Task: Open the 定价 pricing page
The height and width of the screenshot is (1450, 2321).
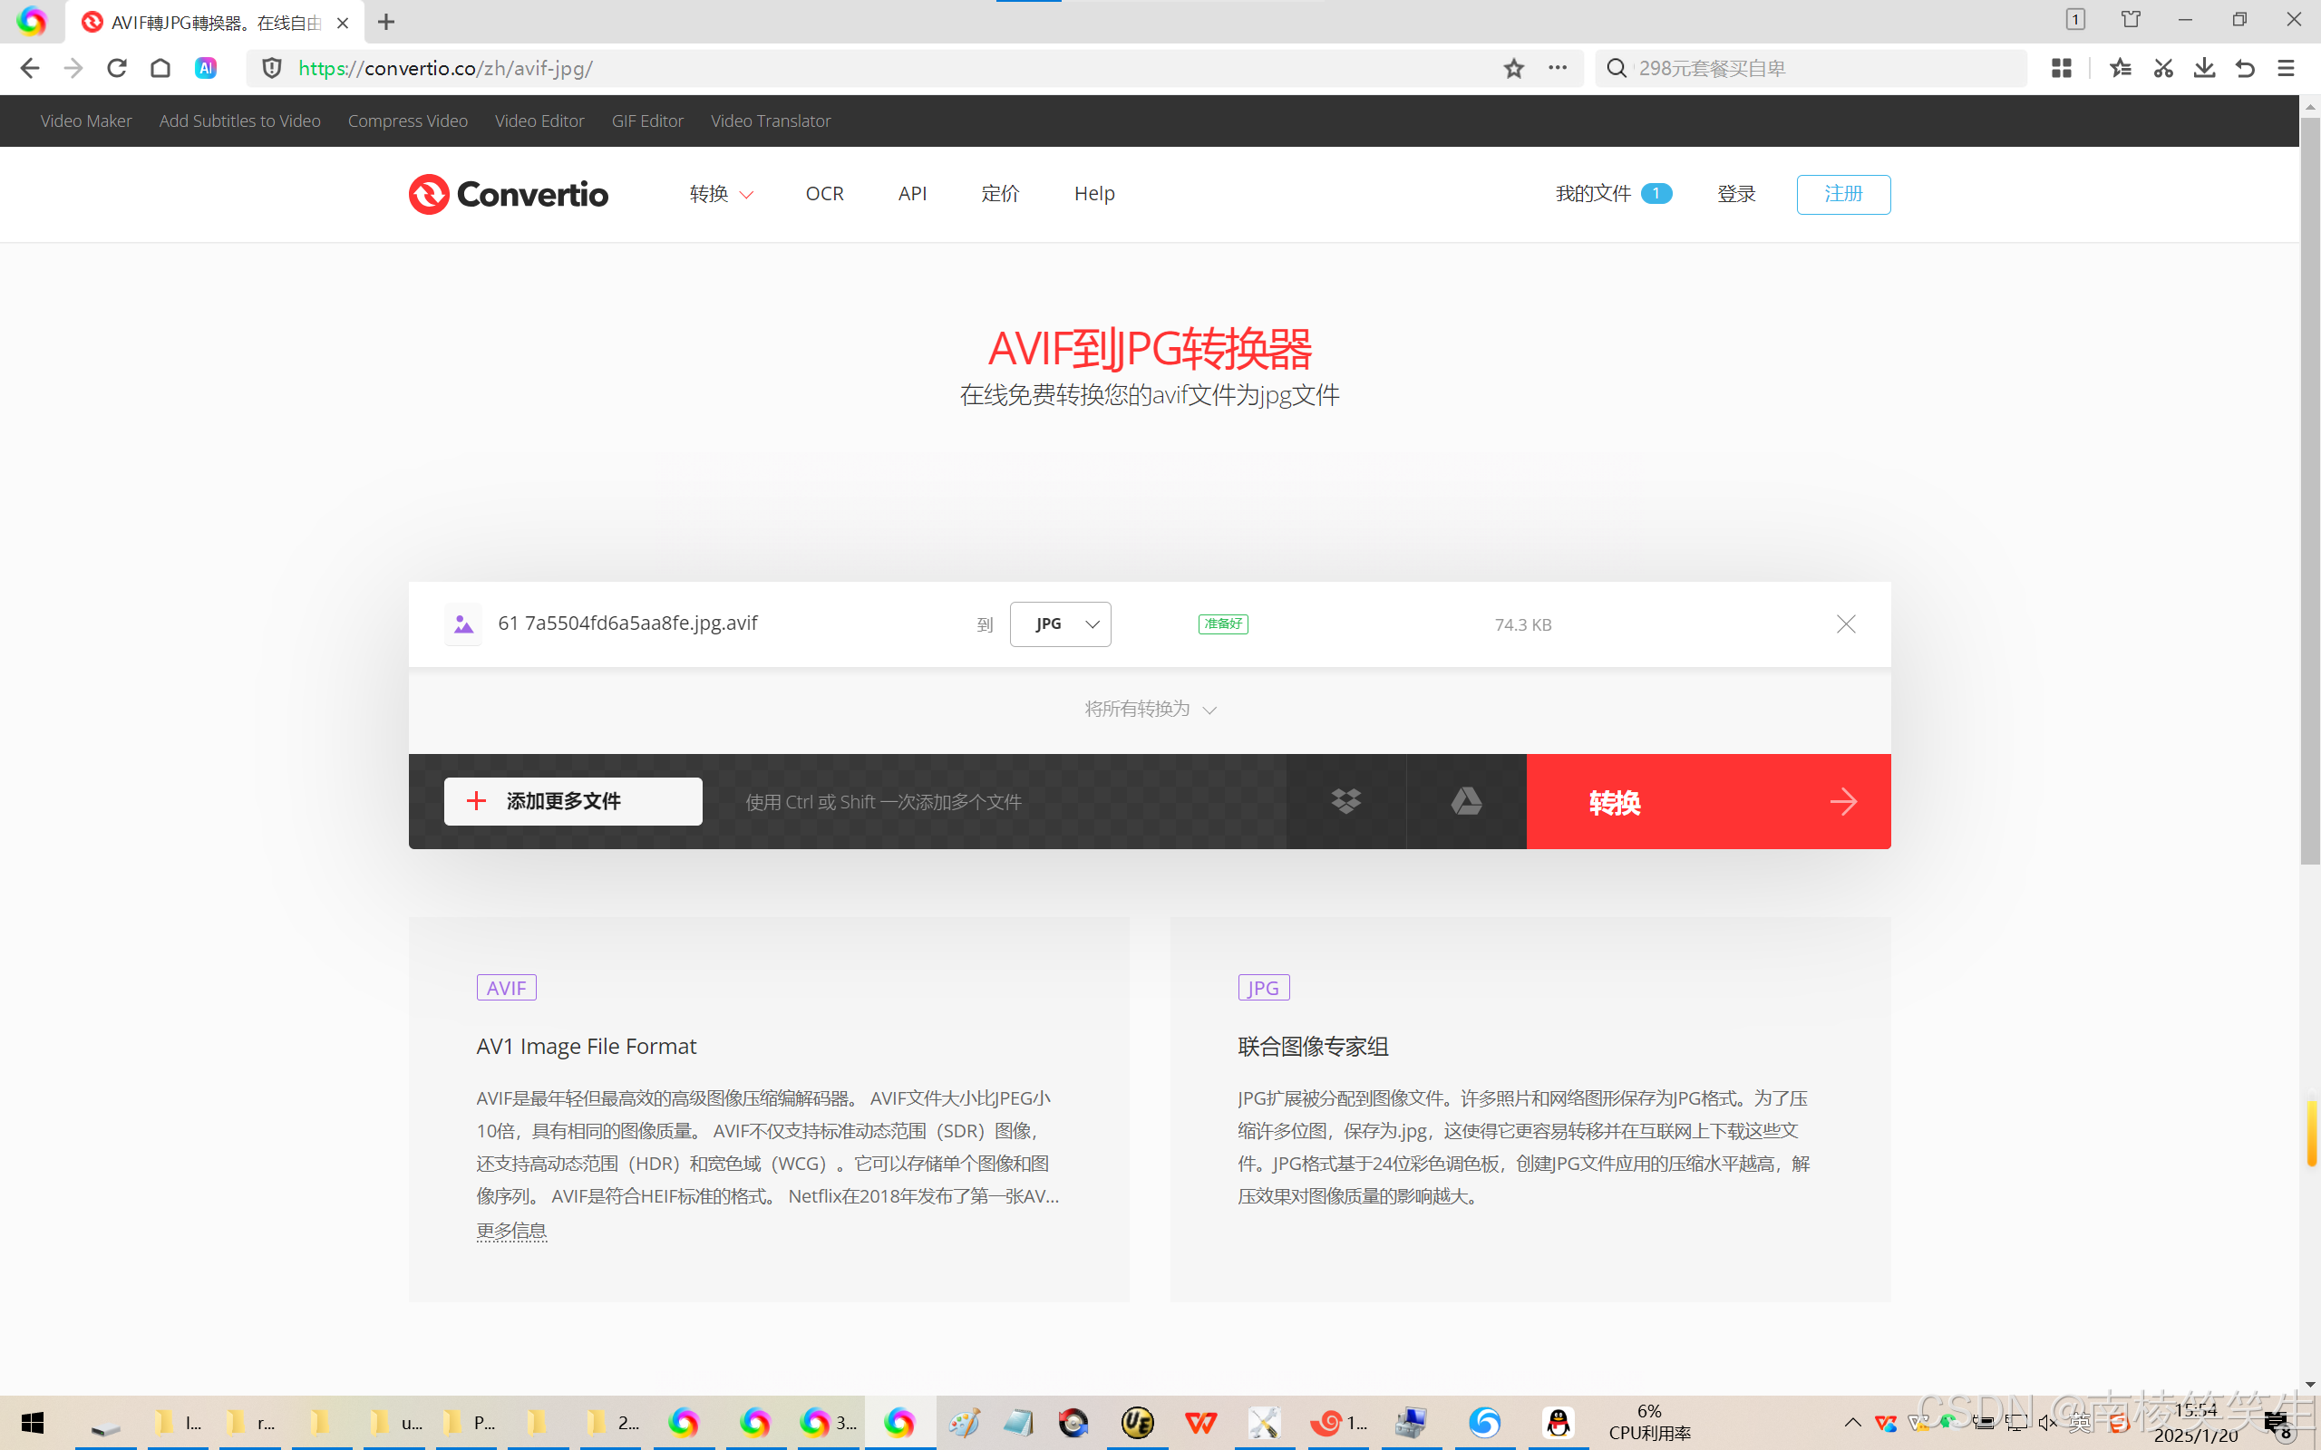Action: click(999, 194)
